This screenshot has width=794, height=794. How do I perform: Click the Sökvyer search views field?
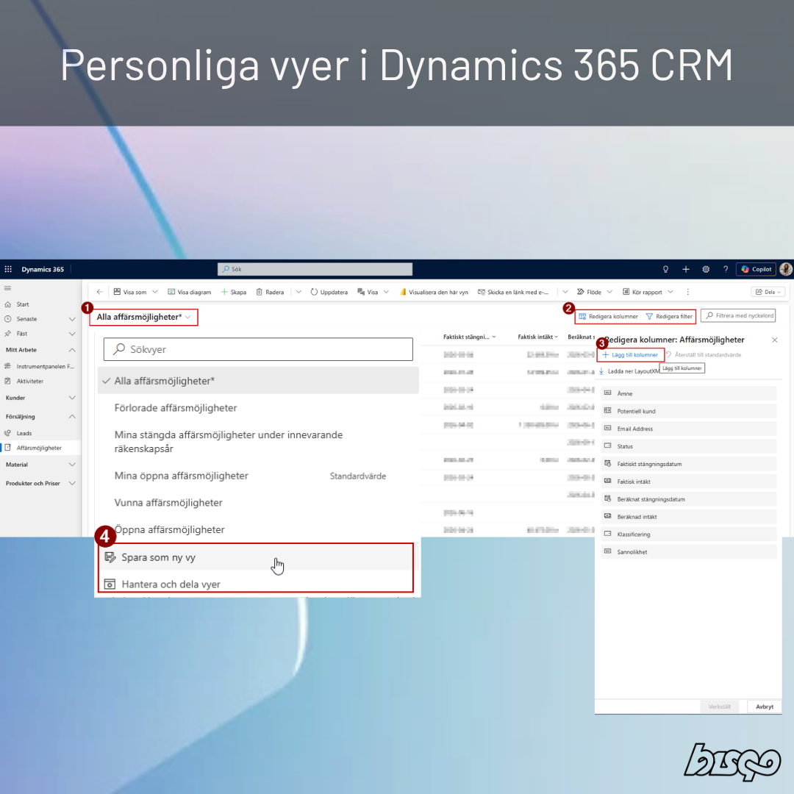[x=258, y=349]
